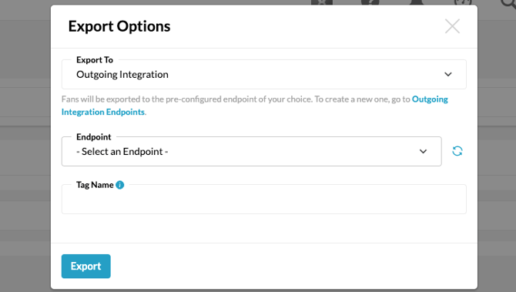The height and width of the screenshot is (292, 516).
Task: Click the partially hidden bell icon at top
Action: pos(417,2)
